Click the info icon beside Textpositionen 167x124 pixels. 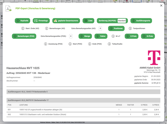130,28
